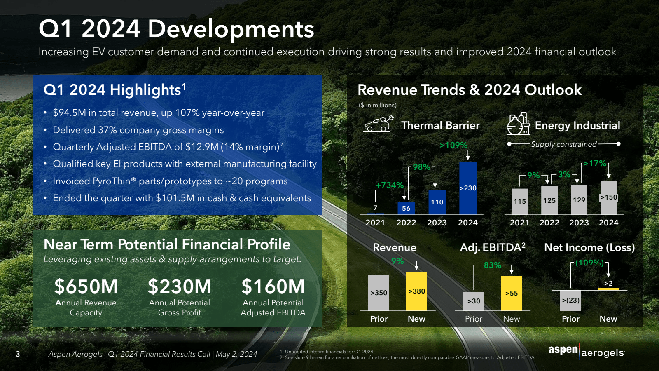Click the Net Income prior >(23) bar

tap(570, 301)
